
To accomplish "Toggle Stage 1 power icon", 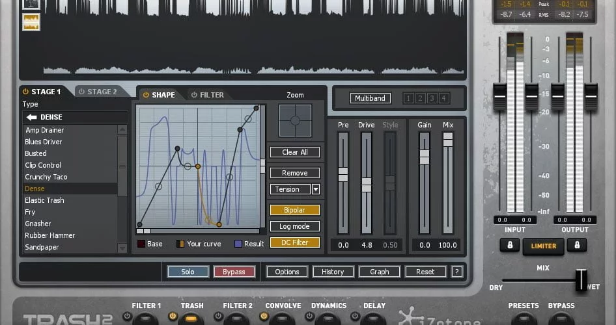I will [x=25, y=92].
